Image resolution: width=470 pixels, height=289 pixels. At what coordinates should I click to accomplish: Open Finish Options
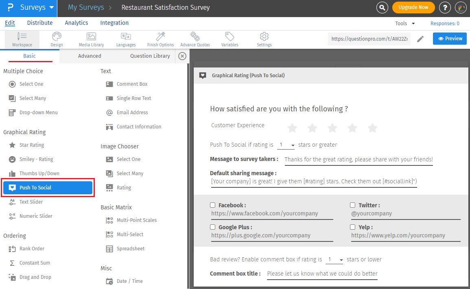(160, 39)
